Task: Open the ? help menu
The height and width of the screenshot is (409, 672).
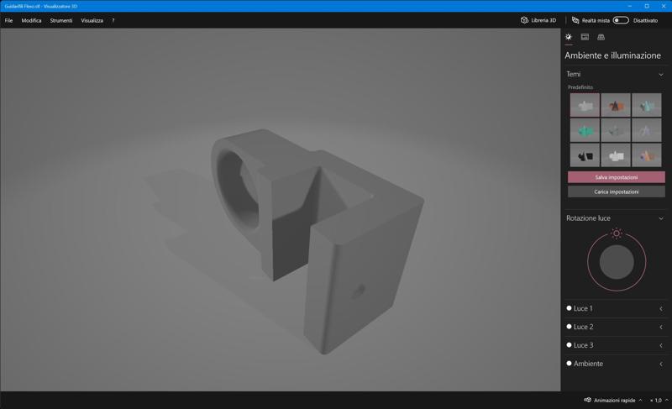Action: 113,20
